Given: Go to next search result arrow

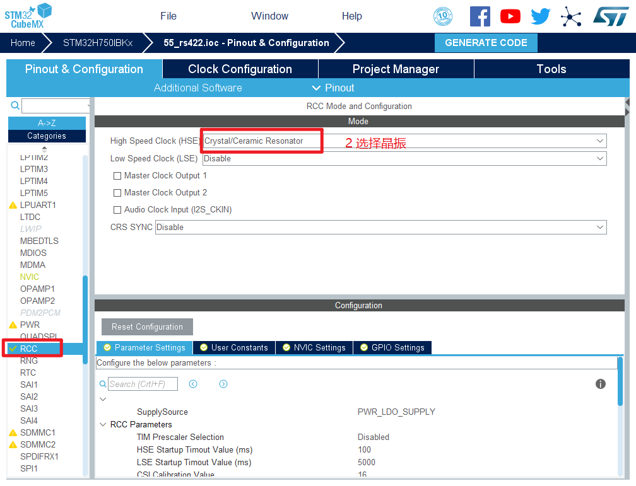Looking at the screenshot, I should click(223, 384).
